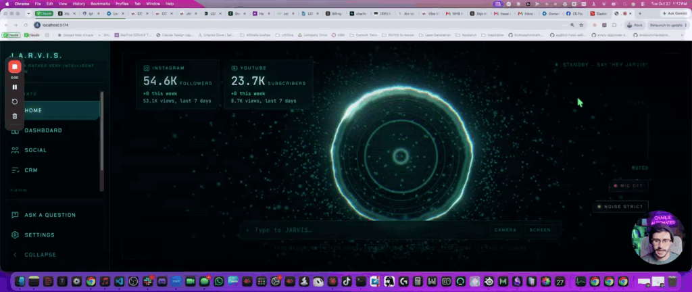The height and width of the screenshot is (292, 692).
Task: Open the Chrome File menu
Action: click(38, 3)
